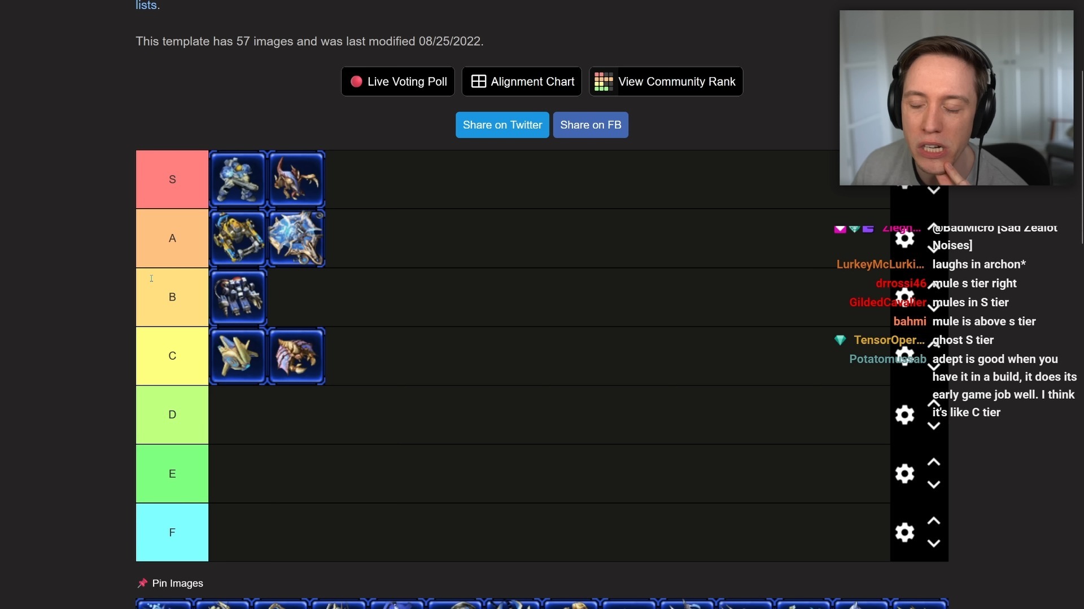Click the pin icon beside Pin Images
This screenshot has height=609, width=1084.
pos(142,583)
